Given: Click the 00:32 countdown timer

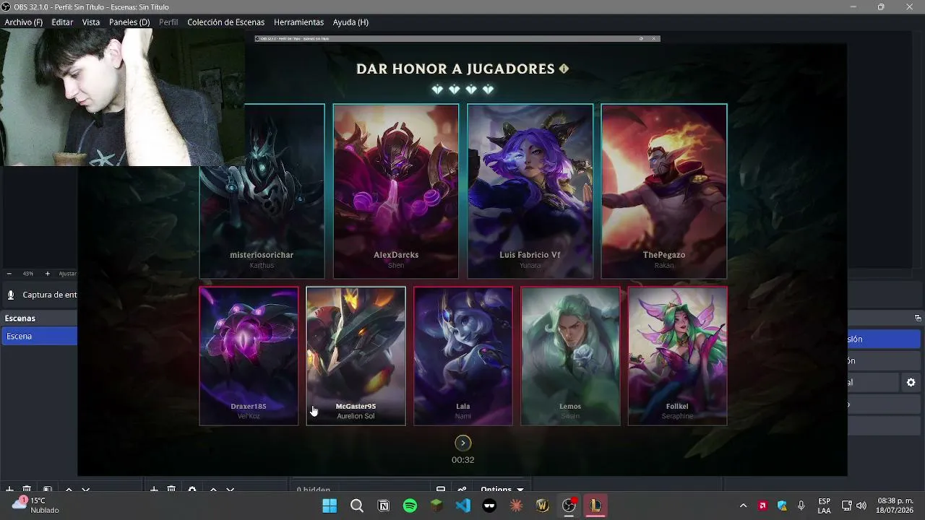Looking at the screenshot, I should [463, 460].
